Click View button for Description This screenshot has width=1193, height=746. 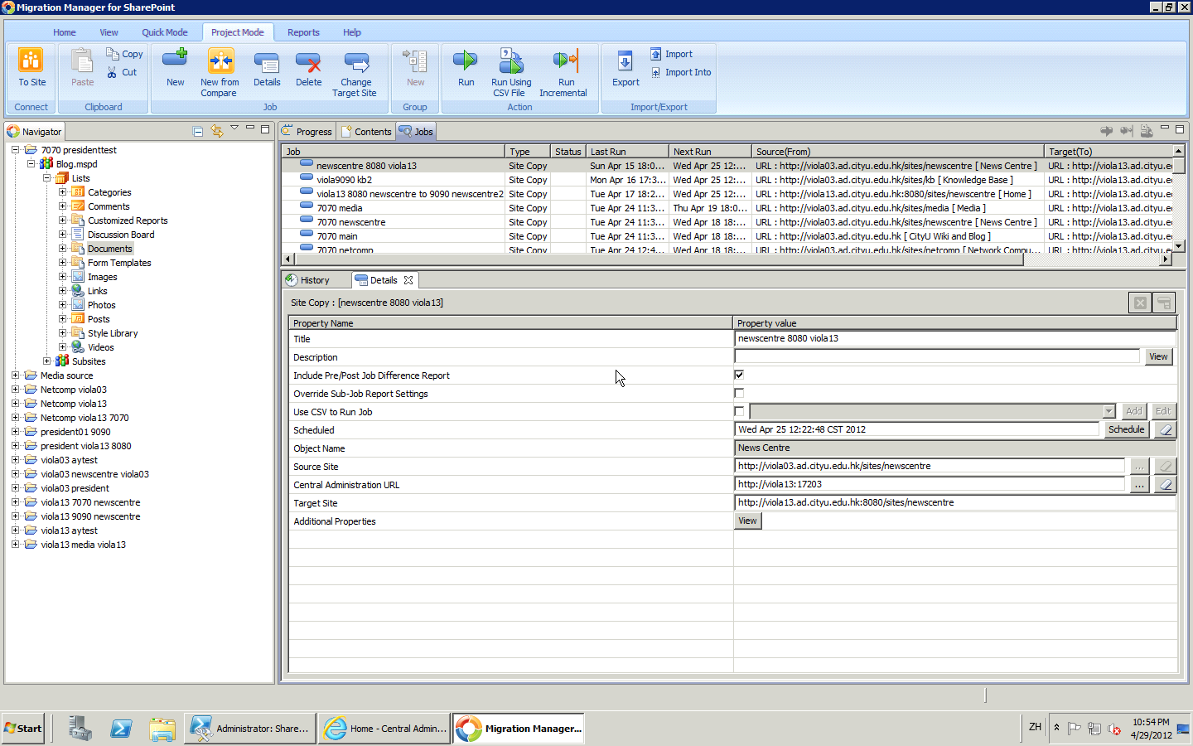click(x=1158, y=356)
